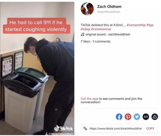Image resolution: width=161 pixels, height=136 pixels.
Task: Open the #coronavirus hashtag
Action: (101, 29)
